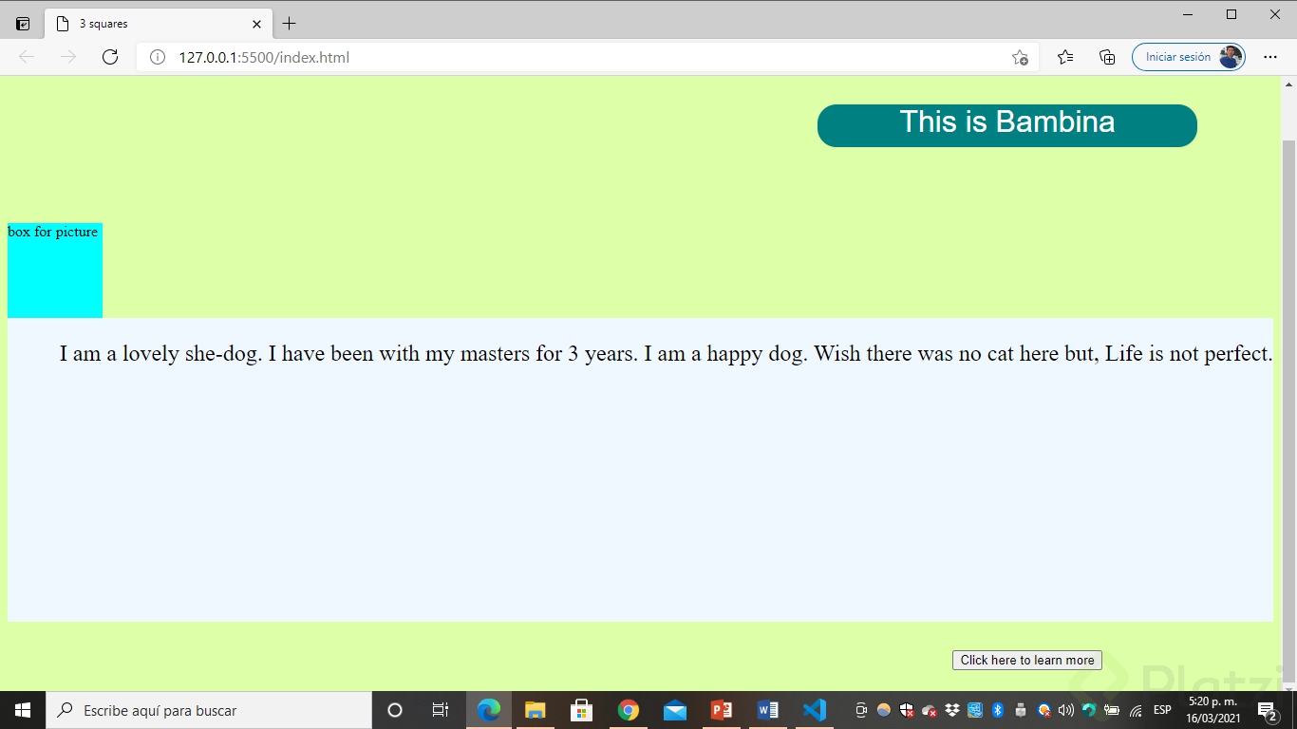Click the battery power tray icon
1297x729 pixels.
point(1112,710)
